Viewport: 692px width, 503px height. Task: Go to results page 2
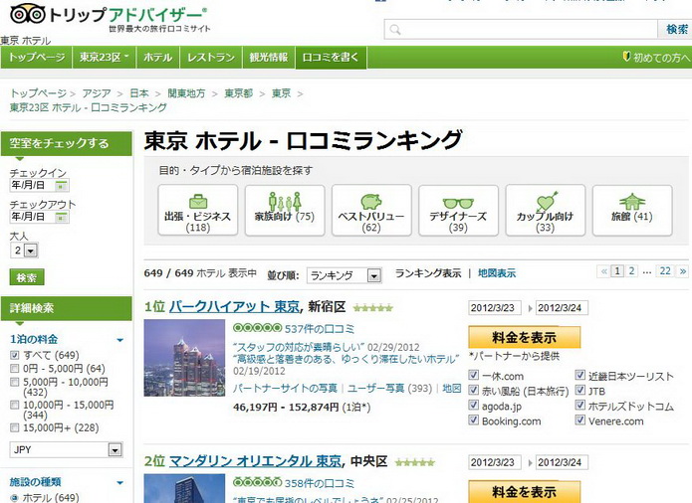coord(631,271)
